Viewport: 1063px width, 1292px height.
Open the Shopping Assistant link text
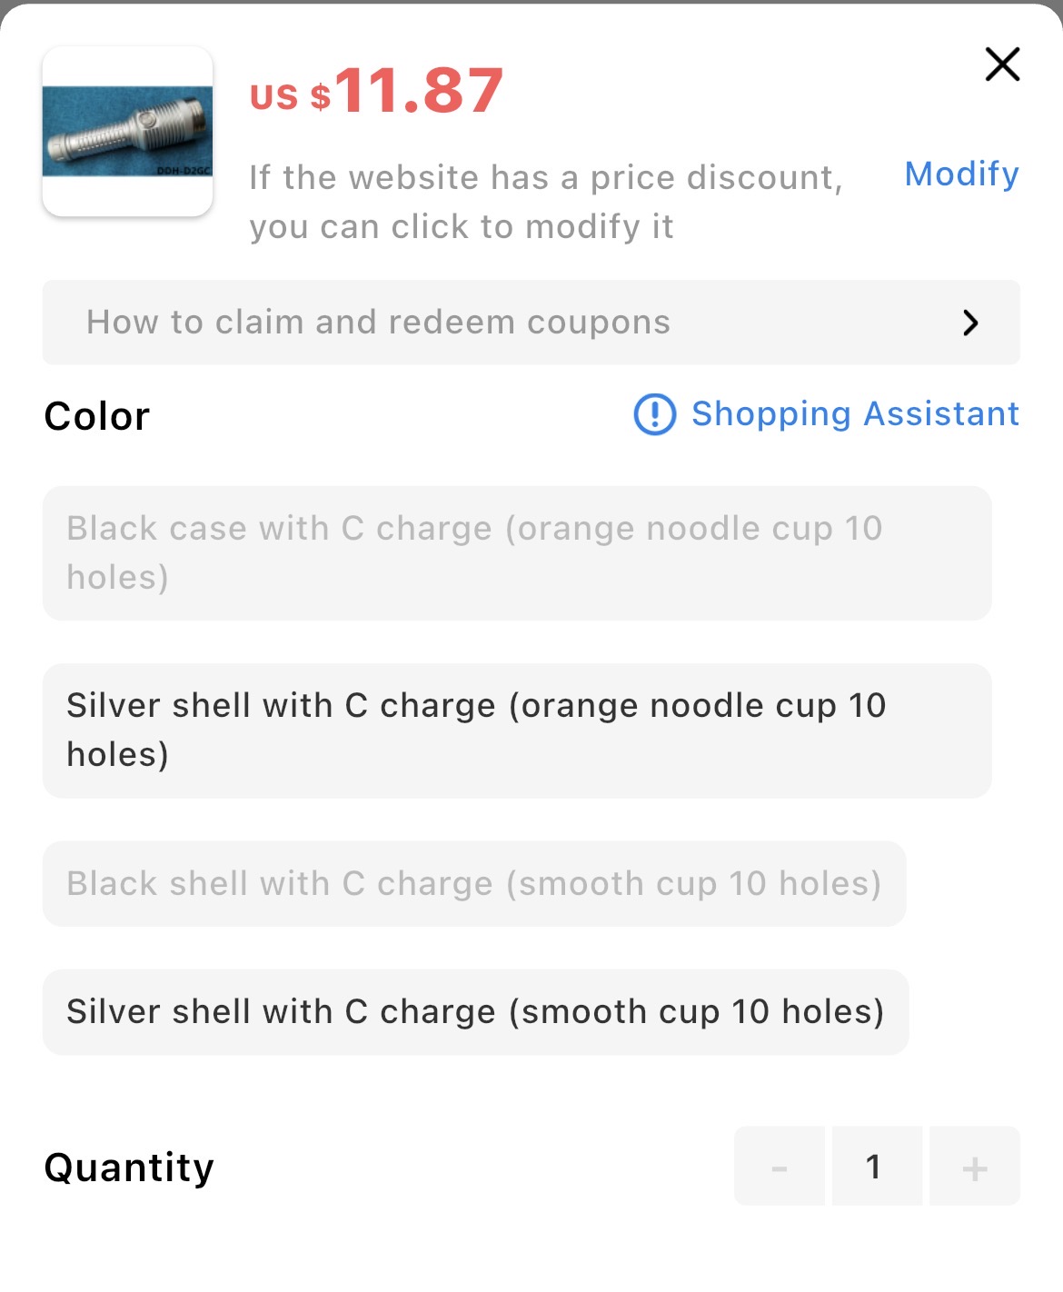[x=855, y=414]
